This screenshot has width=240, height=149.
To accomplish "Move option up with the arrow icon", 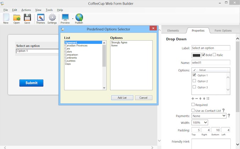I will pos(200,99).
